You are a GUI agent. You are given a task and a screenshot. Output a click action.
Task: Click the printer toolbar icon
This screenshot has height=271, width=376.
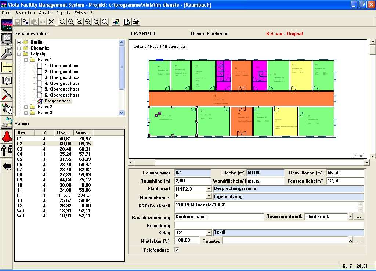point(136,22)
